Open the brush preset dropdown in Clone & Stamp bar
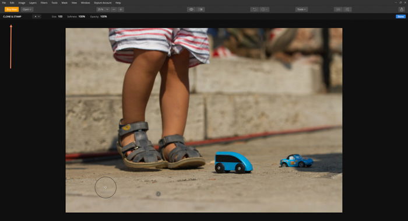Image resolution: width=408 pixels, height=221 pixels. point(37,16)
